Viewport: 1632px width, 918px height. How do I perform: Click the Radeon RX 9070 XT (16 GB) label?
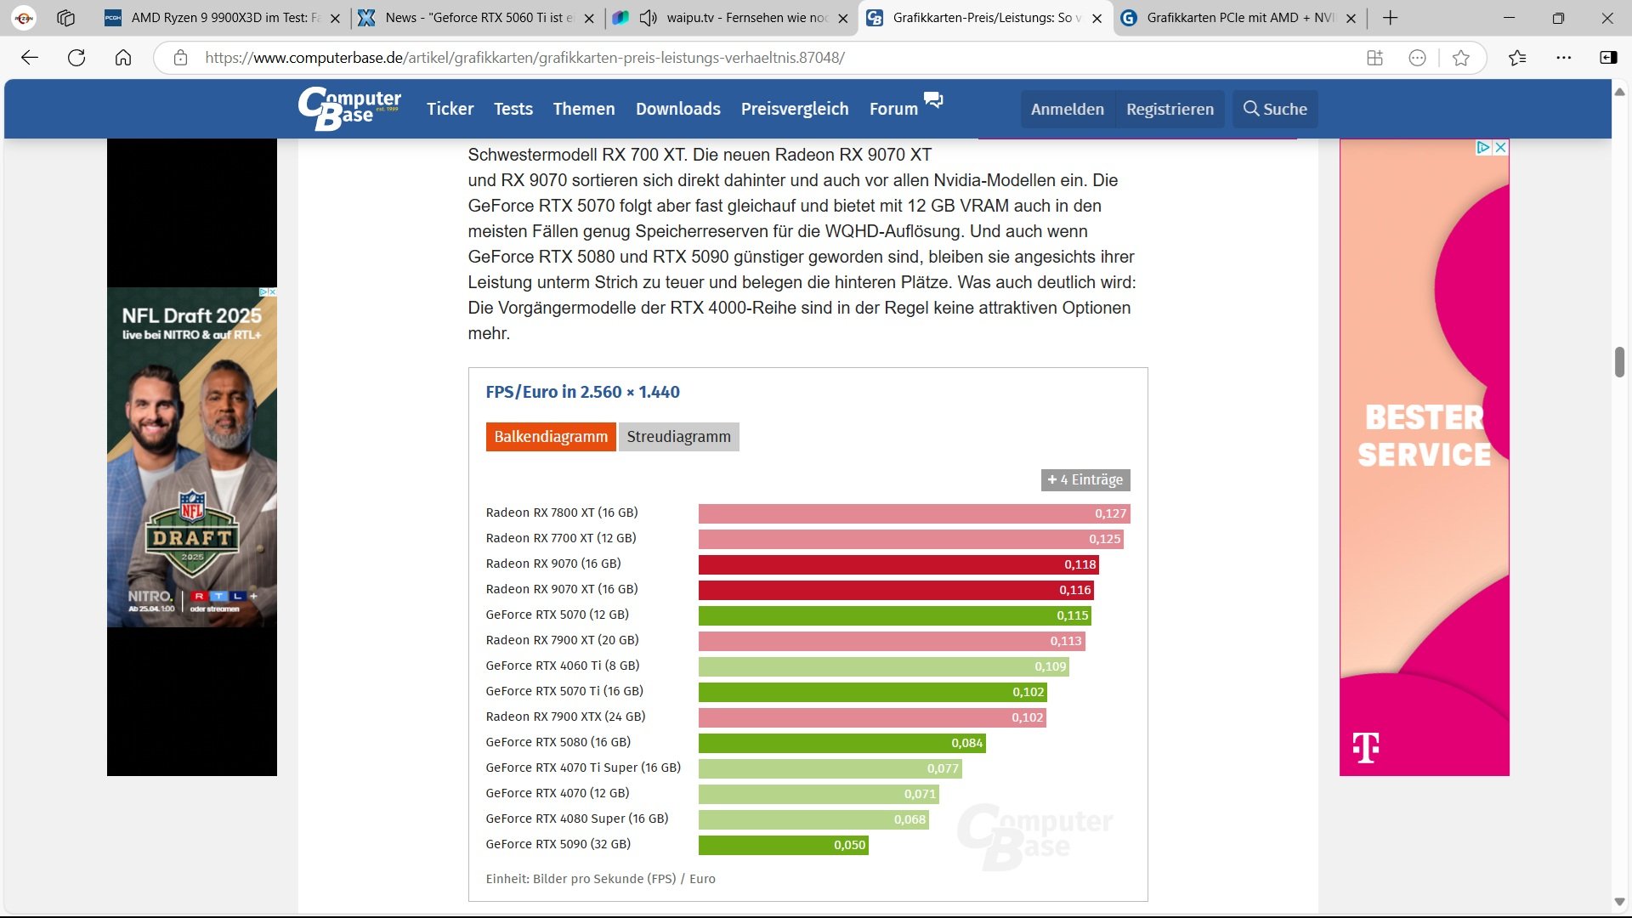(562, 589)
